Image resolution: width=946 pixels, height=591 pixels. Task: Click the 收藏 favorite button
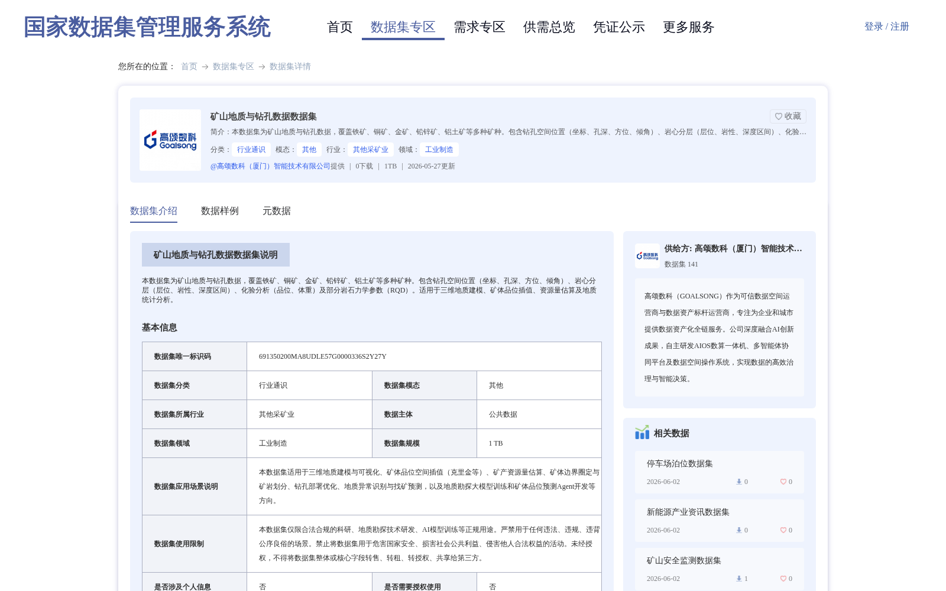click(788, 116)
